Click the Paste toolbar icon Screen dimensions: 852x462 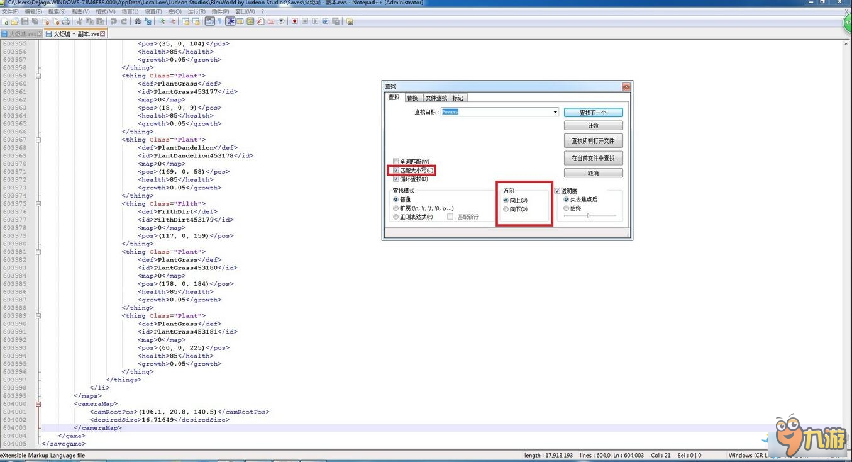(99, 21)
